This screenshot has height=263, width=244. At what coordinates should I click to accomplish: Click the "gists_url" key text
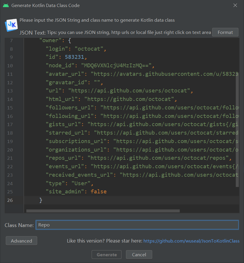[x=63, y=124]
